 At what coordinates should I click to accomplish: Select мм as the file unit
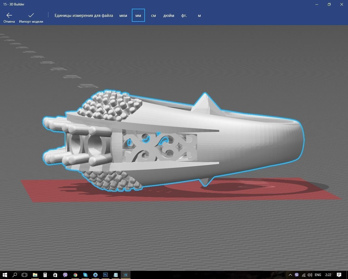point(138,16)
